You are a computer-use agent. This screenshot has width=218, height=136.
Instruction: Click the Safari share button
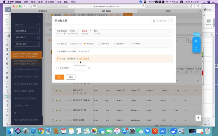[x=191, y=6]
